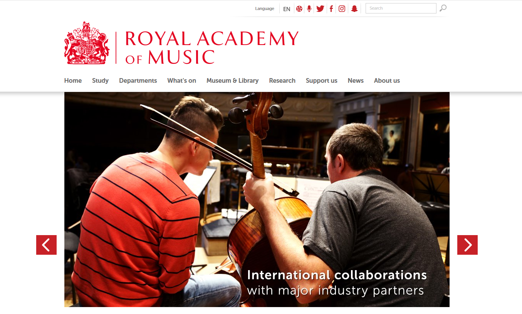522x314 pixels.
Task: Open the microphone podcast icon
Action: click(x=309, y=8)
